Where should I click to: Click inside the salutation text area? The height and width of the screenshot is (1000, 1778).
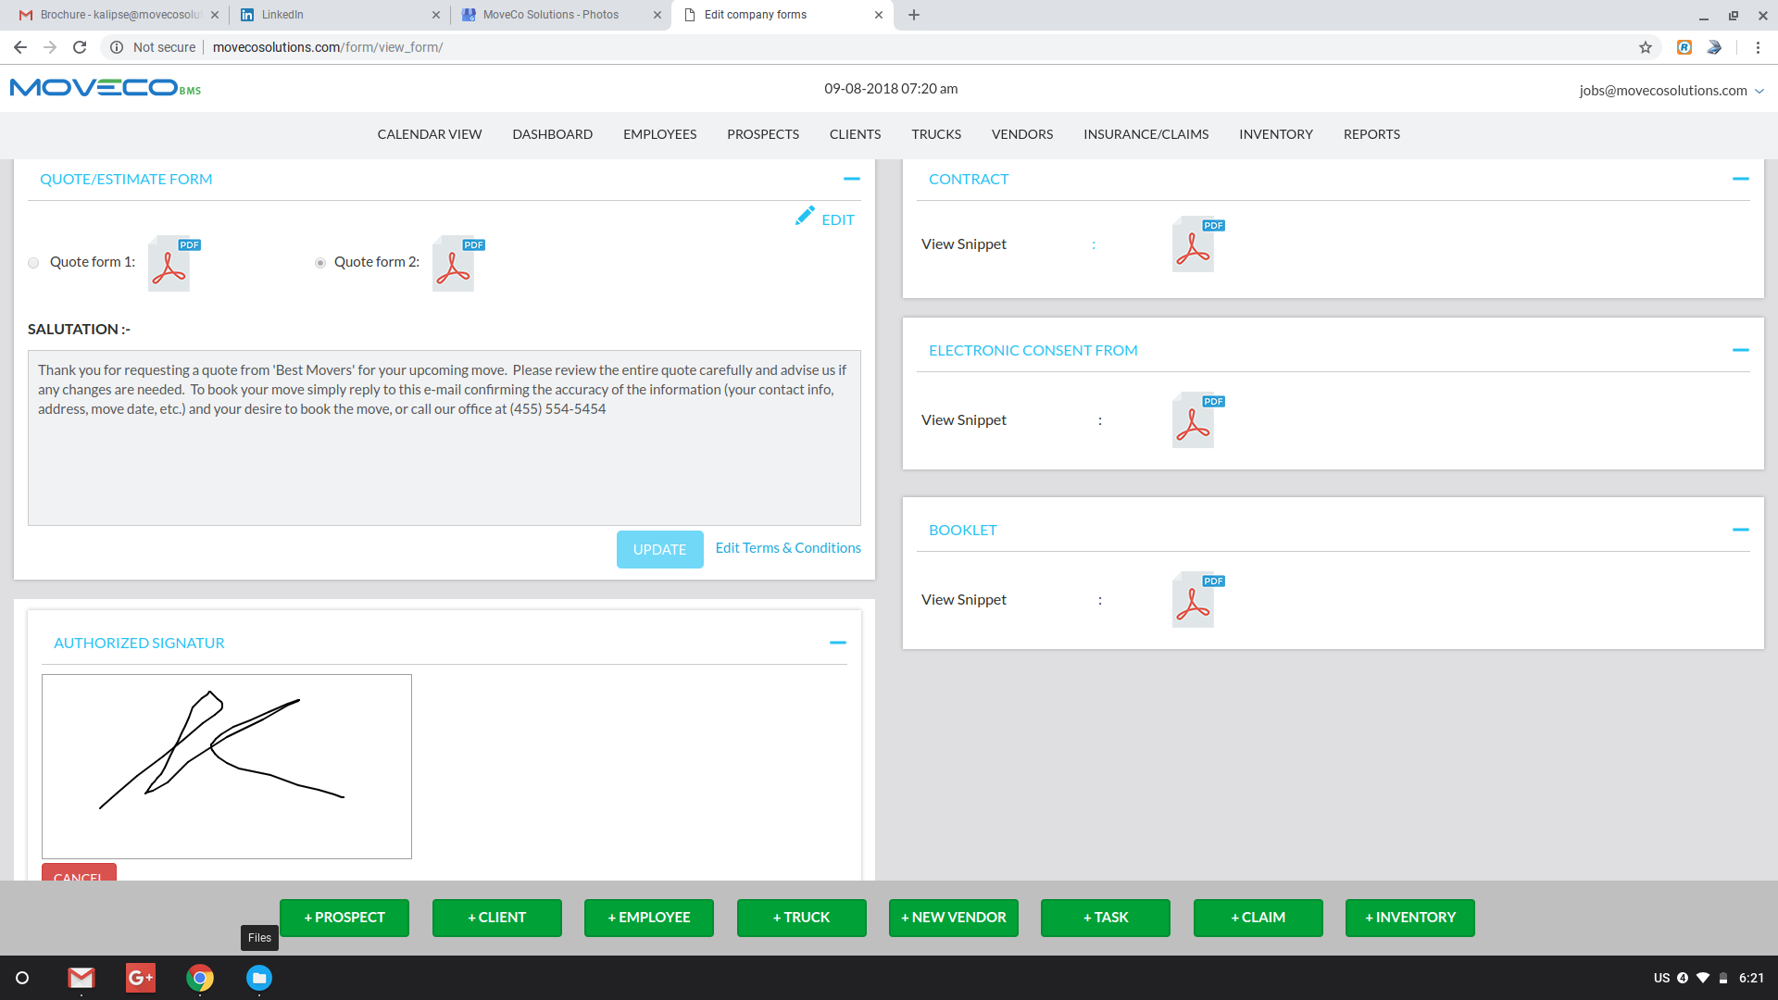pyautogui.click(x=444, y=435)
